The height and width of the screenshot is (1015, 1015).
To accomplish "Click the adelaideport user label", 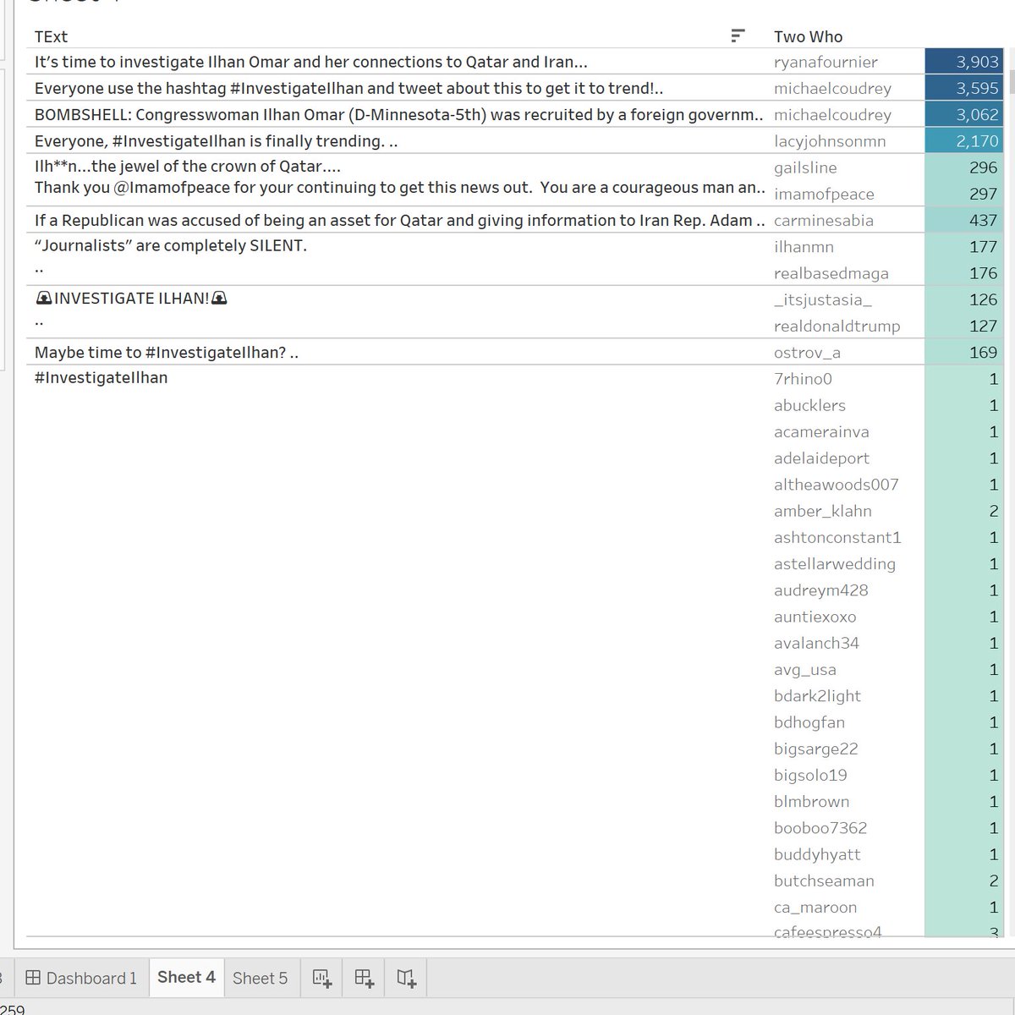I will [x=821, y=458].
